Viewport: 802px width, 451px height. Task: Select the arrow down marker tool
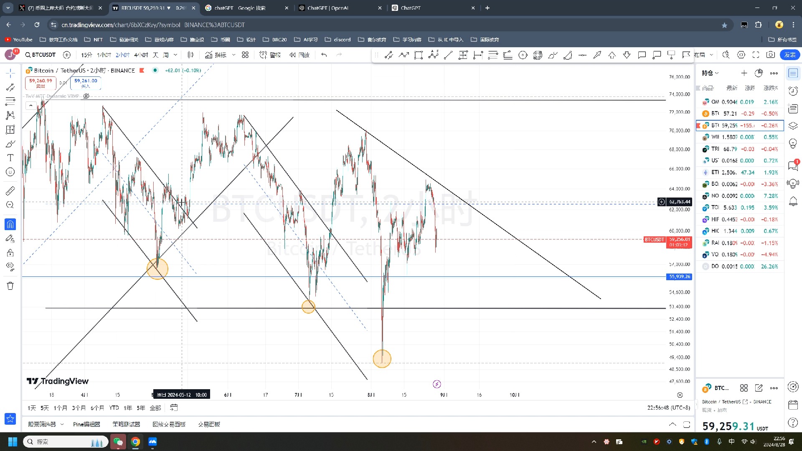point(627,55)
